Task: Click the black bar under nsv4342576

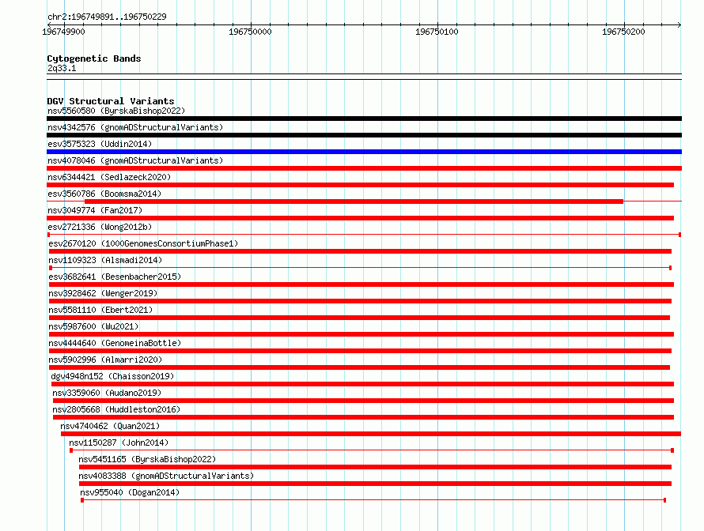Action: click(x=364, y=135)
